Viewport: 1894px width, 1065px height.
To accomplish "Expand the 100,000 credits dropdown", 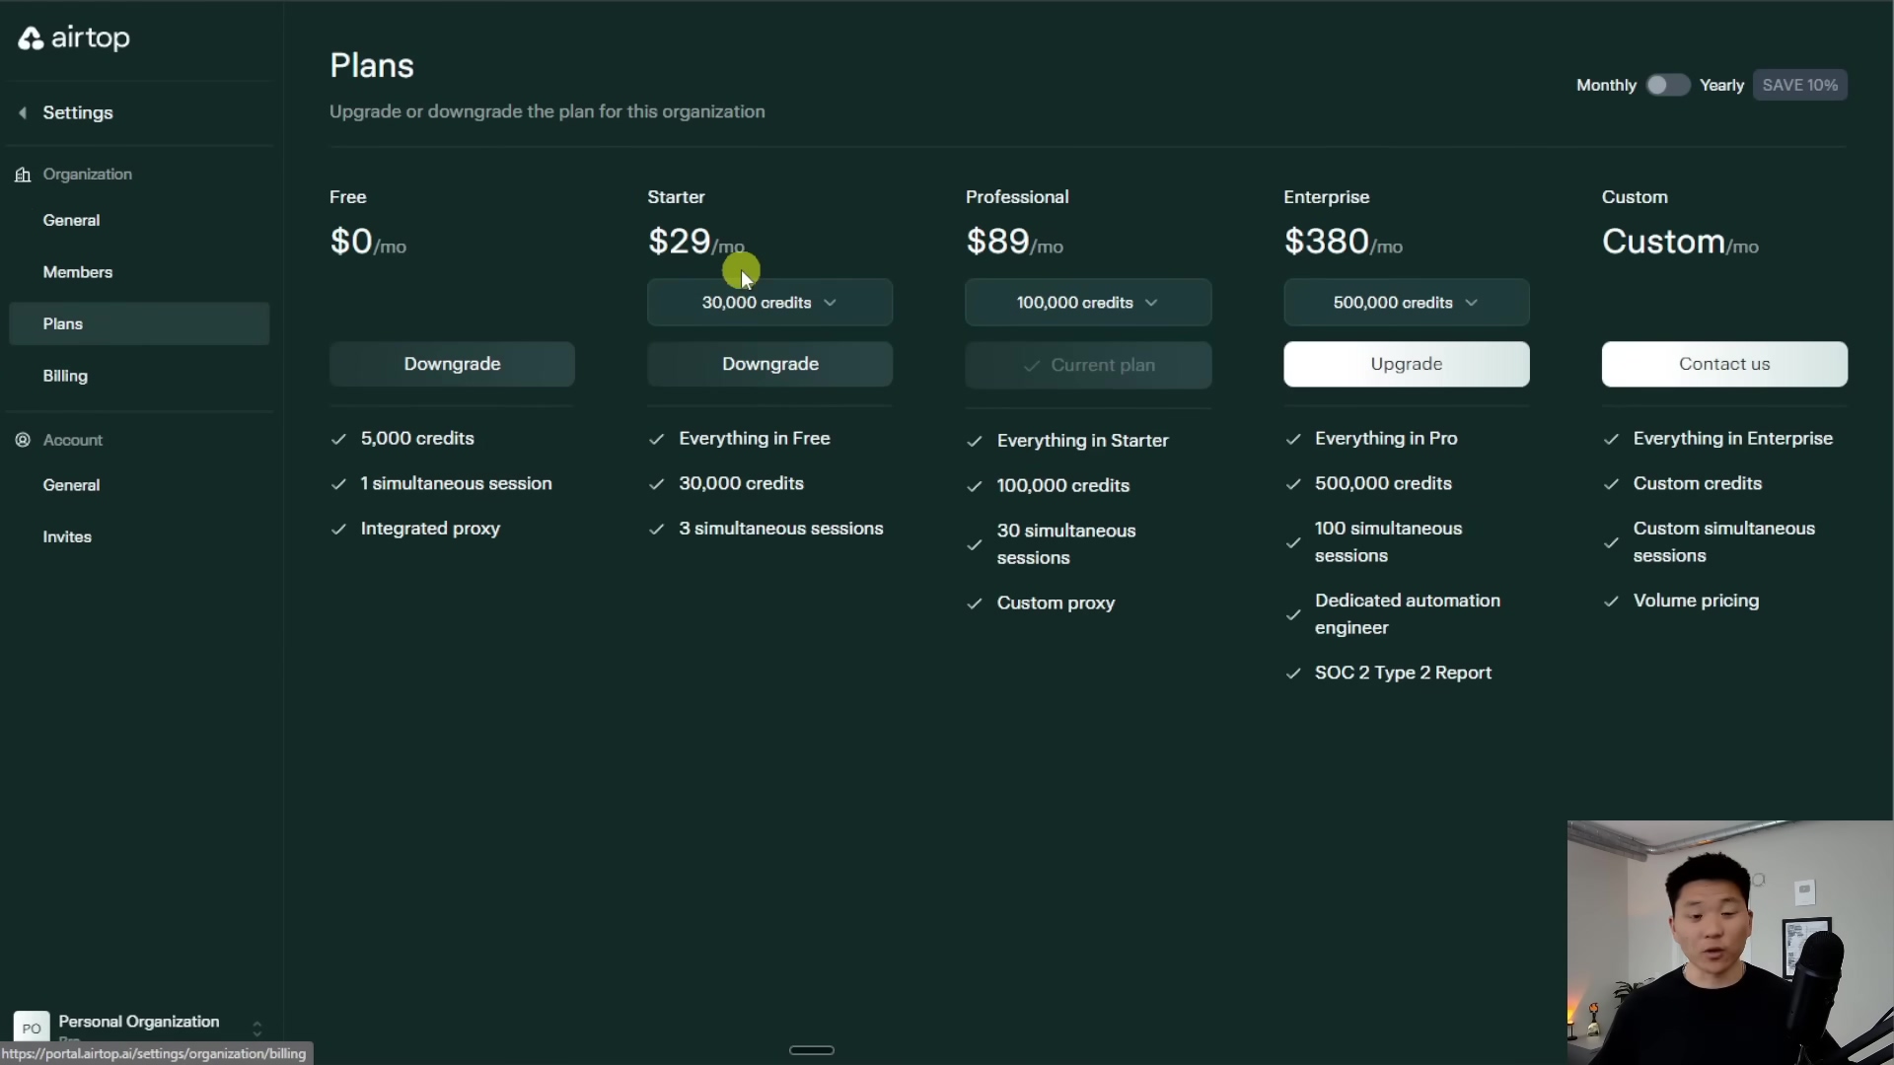I will [1088, 303].
